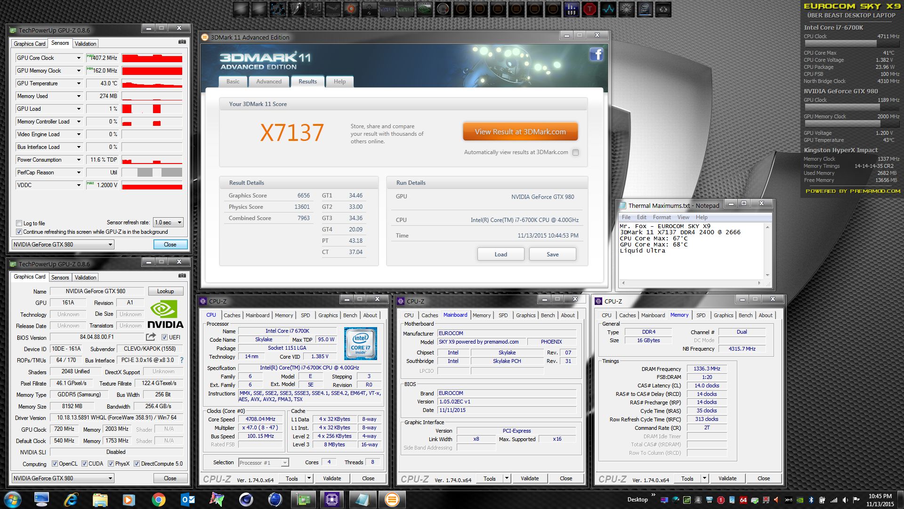Open the Help tab in 3DMark 11
904x509 pixels.
coord(339,82)
